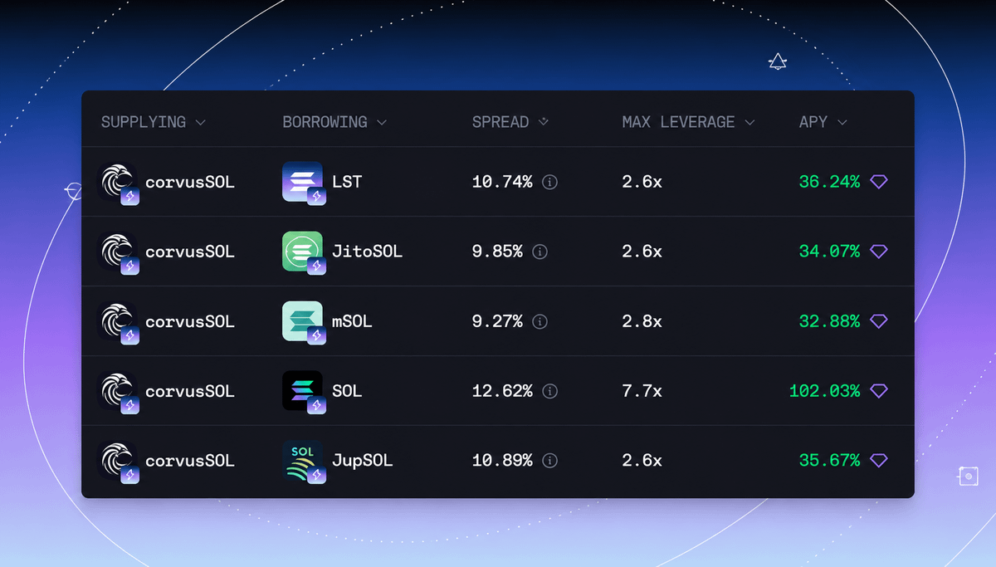Image resolution: width=996 pixels, height=567 pixels.
Task: Click the LST token icon
Action: (x=303, y=183)
